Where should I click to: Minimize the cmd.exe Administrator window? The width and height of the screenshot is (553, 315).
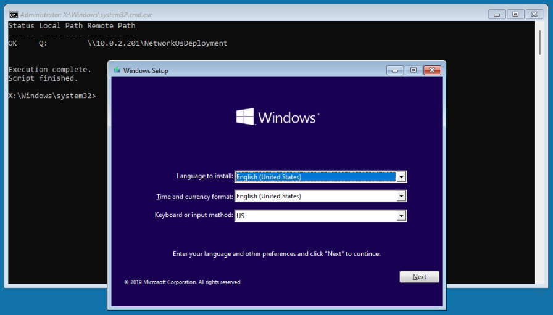497,14
